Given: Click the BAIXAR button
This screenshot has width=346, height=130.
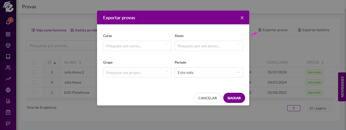Looking at the screenshot, I should coord(234,98).
